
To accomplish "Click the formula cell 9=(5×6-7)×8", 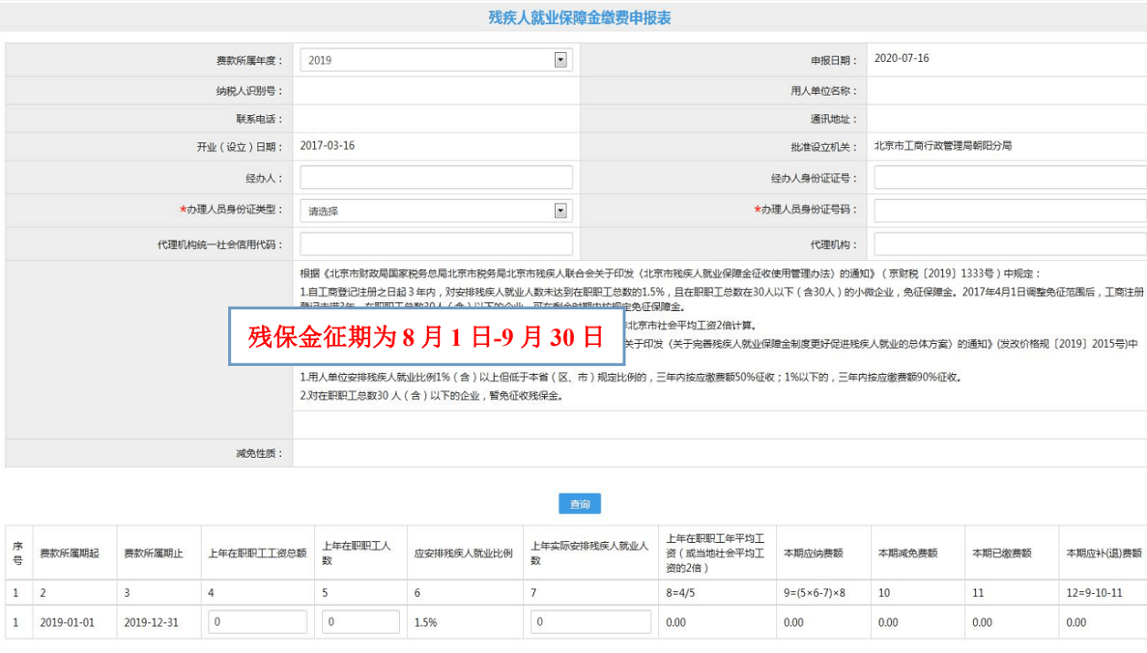I will 815,593.
